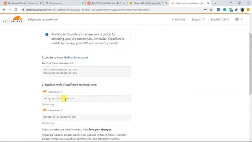The width and height of the screenshot is (252, 142).
Task: Click babymommysquad.com site name in header
Action: click(43, 19)
